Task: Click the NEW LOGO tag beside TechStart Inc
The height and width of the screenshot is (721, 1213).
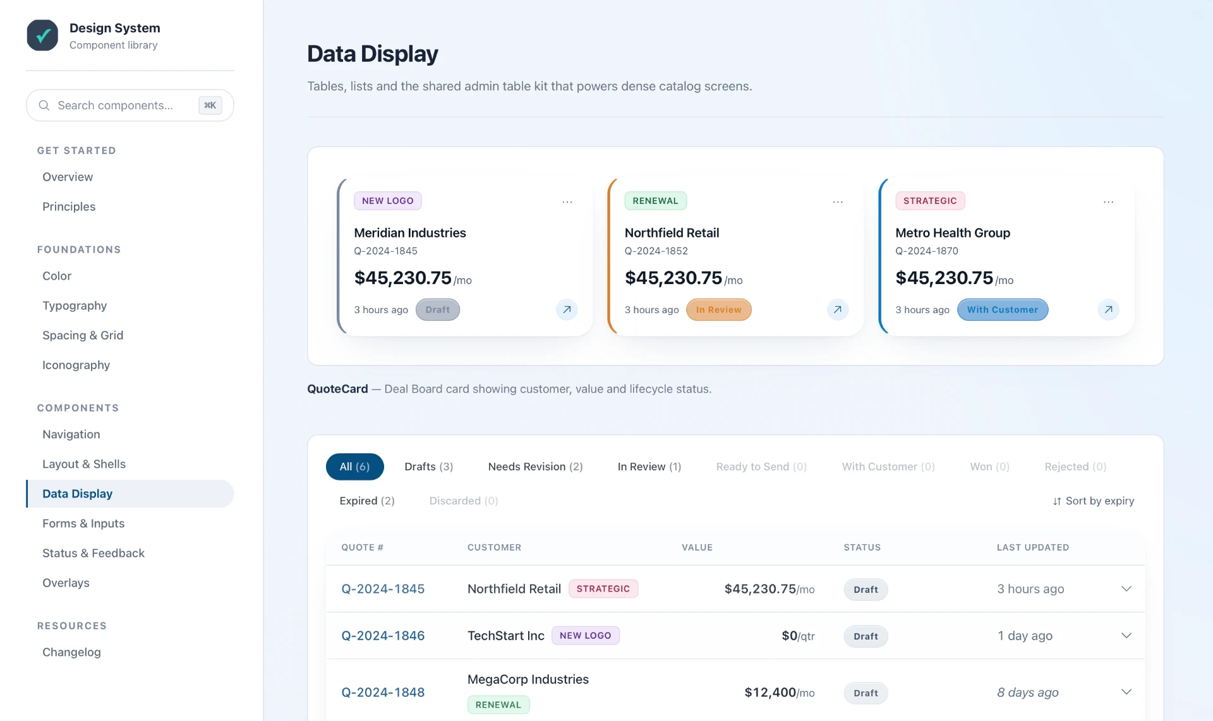Action: [x=586, y=635]
